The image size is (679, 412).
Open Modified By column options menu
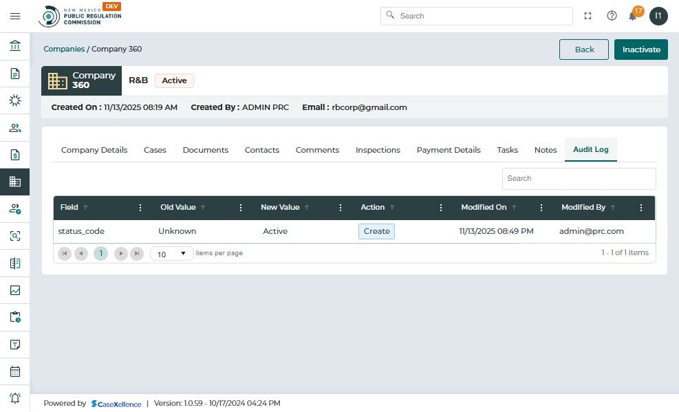coord(641,208)
